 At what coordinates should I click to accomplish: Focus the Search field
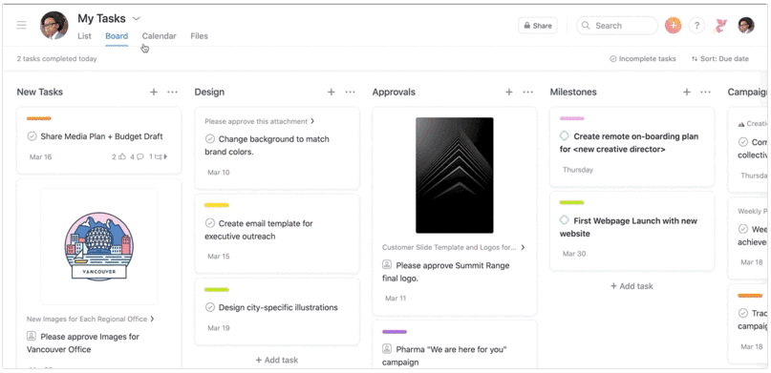(617, 26)
